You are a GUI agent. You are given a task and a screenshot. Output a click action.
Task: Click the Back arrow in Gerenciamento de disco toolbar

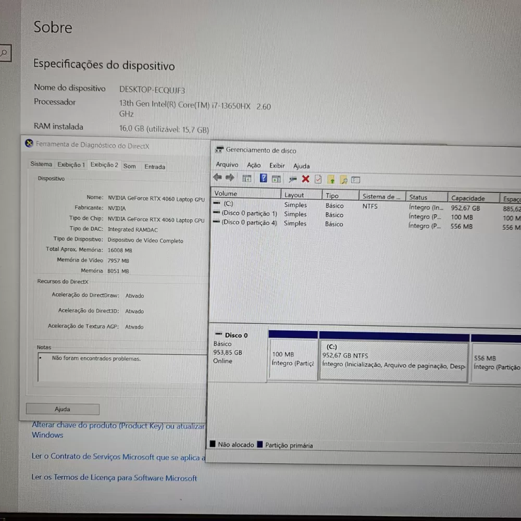click(217, 178)
